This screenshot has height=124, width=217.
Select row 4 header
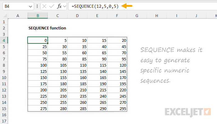4,40
